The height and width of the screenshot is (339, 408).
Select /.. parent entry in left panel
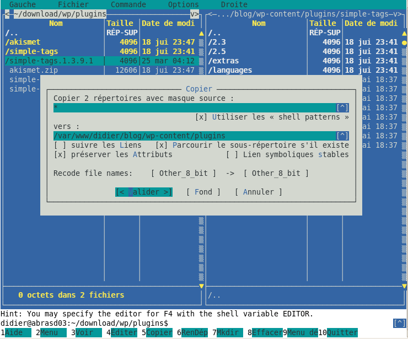click(102, 33)
